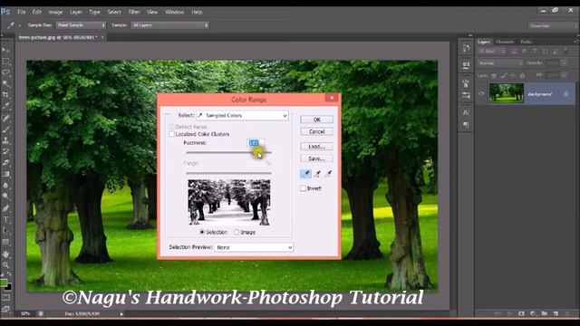Click Add to Sample eyedropper in Color Range
580x326 pixels.
[x=317, y=174]
